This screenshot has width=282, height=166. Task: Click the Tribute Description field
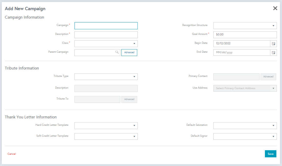[106, 88]
